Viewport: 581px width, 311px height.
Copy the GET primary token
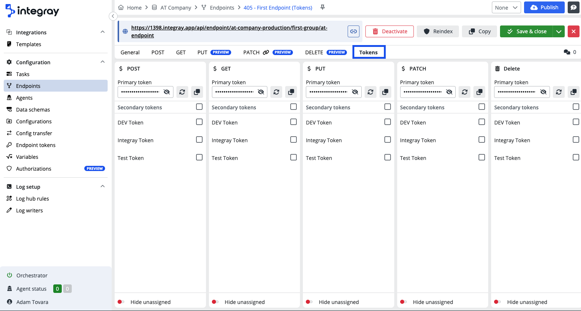291,92
